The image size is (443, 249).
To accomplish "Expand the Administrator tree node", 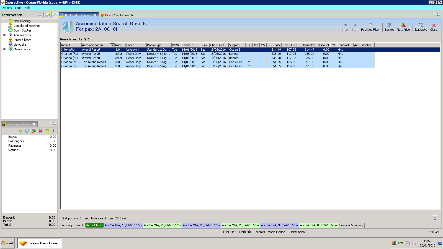I will click(4, 35).
